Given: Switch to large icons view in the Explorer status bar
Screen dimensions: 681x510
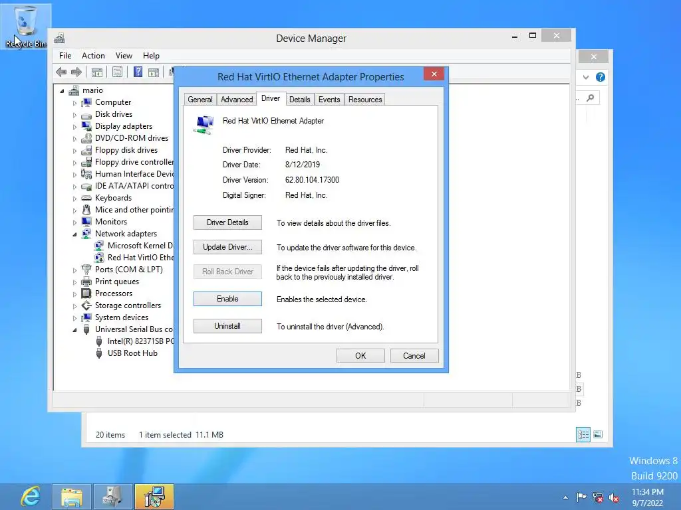Looking at the screenshot, I should click(598, 434).
